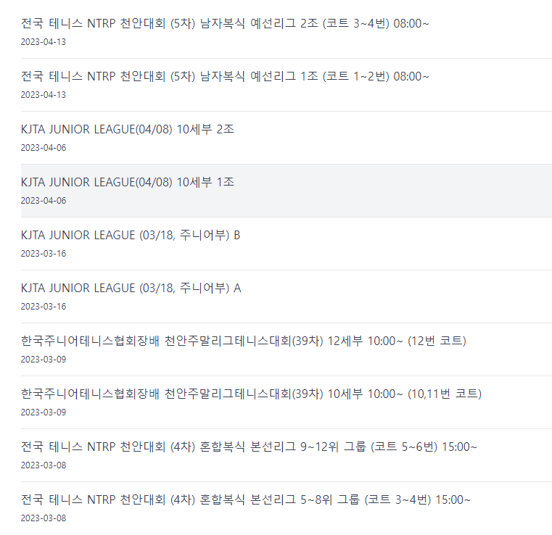Open NTRP 천안대회 (4차) 혼합복식 5~8위 그룹 post
552x535 pixels.
[245, 499]
